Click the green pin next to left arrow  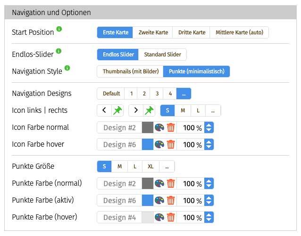point(117,110)
